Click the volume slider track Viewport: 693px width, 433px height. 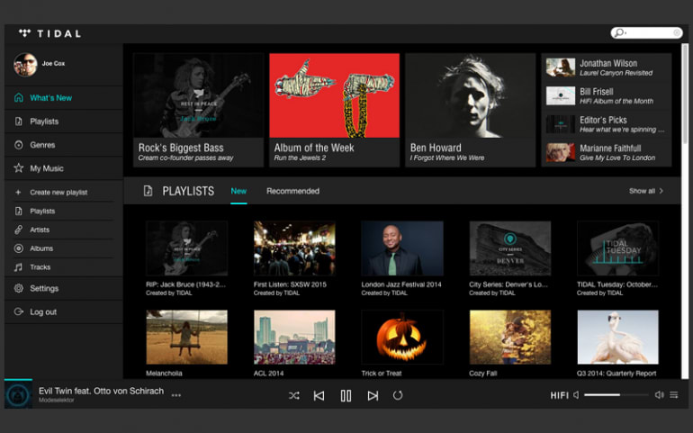point(616,395)
